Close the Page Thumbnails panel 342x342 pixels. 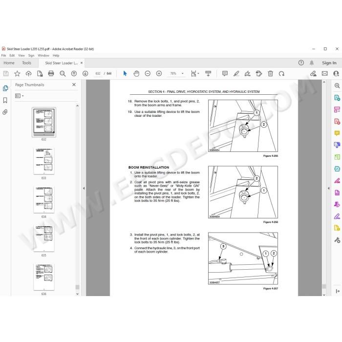pyautogui.click(x=74, y=85)
